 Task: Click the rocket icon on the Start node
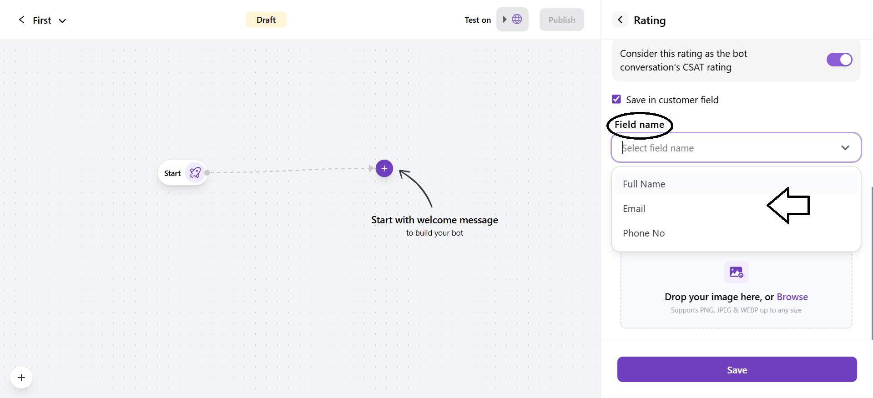click(195, 173)
